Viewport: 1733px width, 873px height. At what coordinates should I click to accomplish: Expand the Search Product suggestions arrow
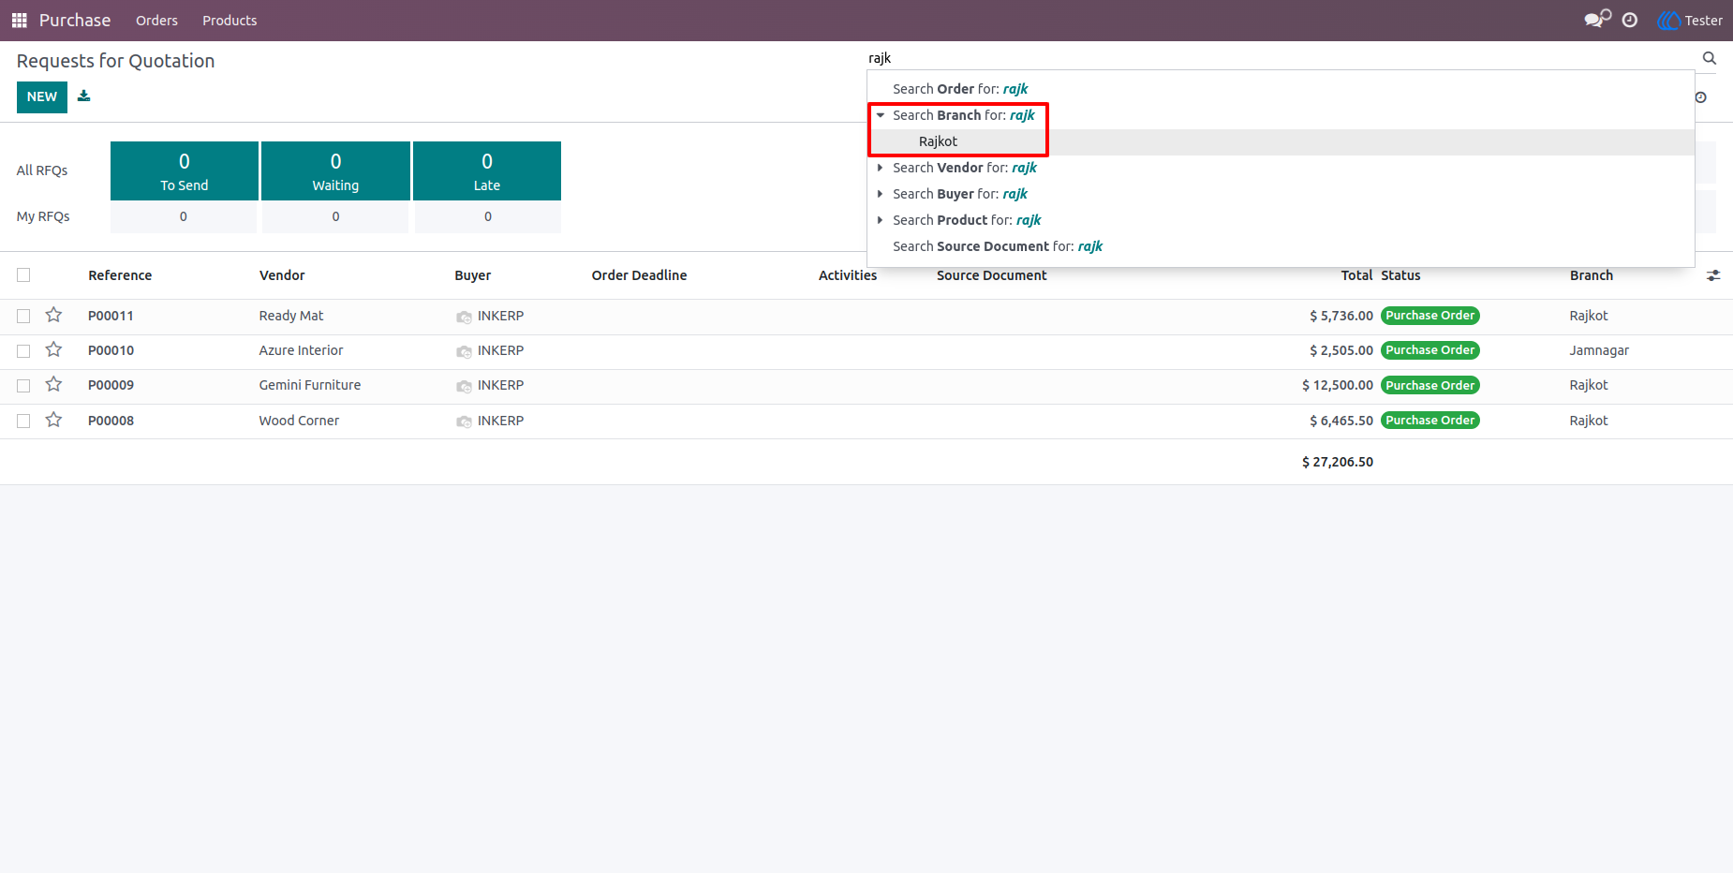[x=881, y=220]
